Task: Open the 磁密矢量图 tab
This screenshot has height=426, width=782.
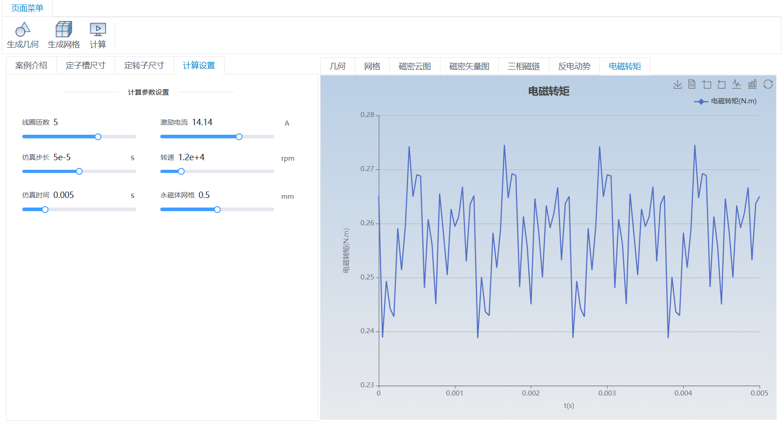Action: [x=469, y=66]
